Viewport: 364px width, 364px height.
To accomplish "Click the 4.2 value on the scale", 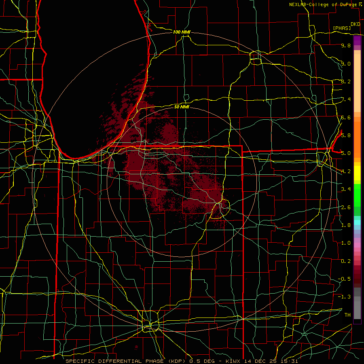I will coord(346,171).
